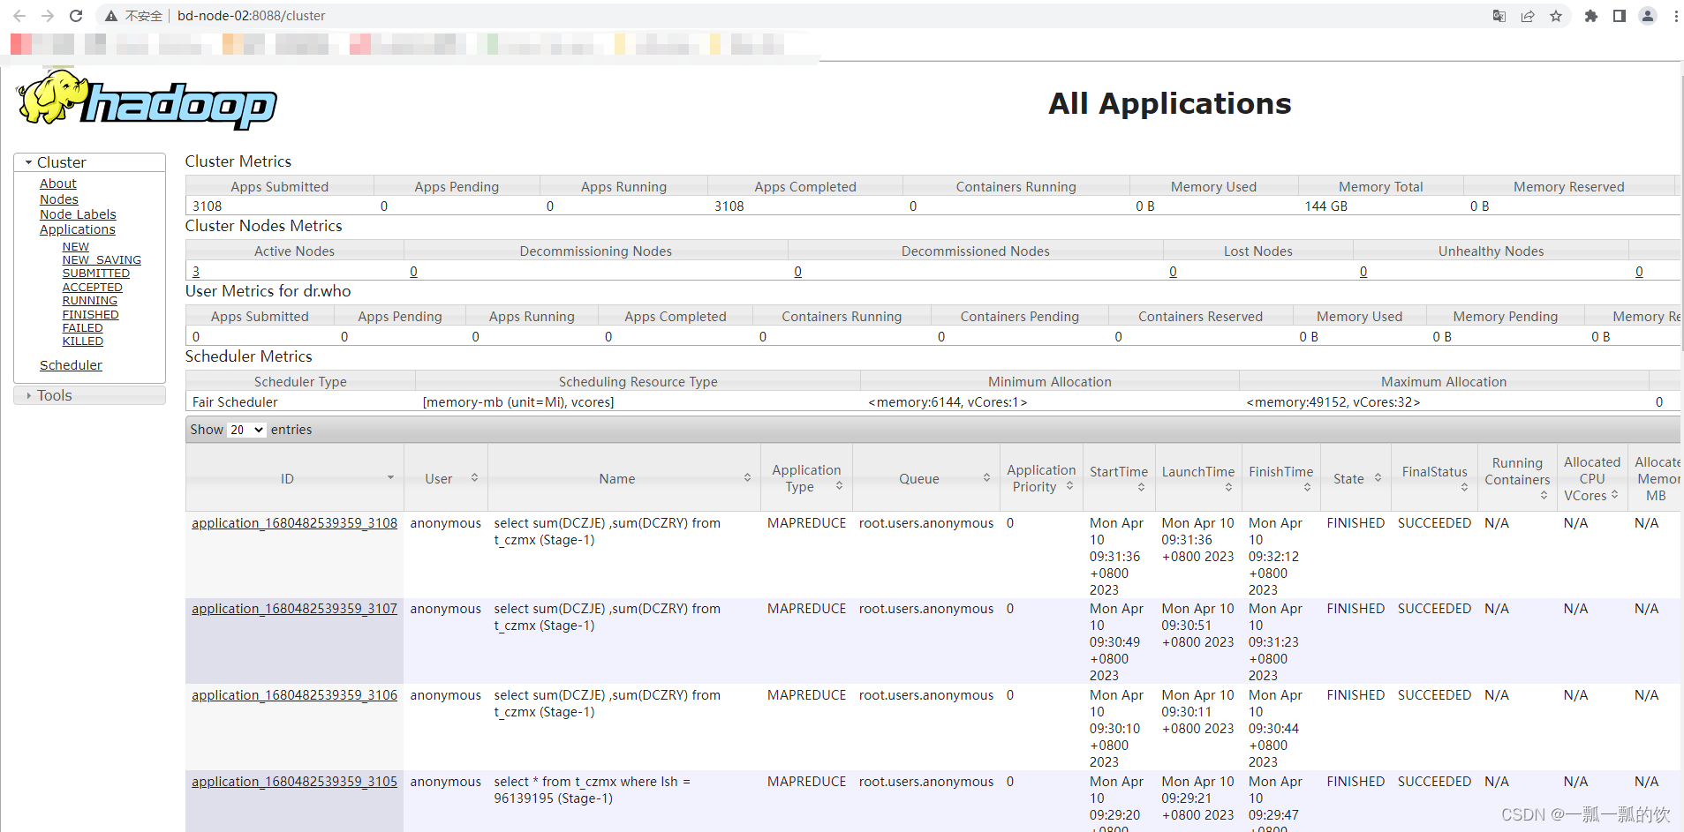Click the browser address bar URL
Viewport: 1684px width, 832px height.
point(252,16)
